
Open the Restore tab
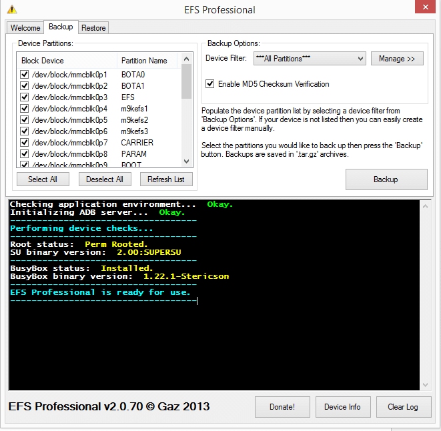click(93, 28)
